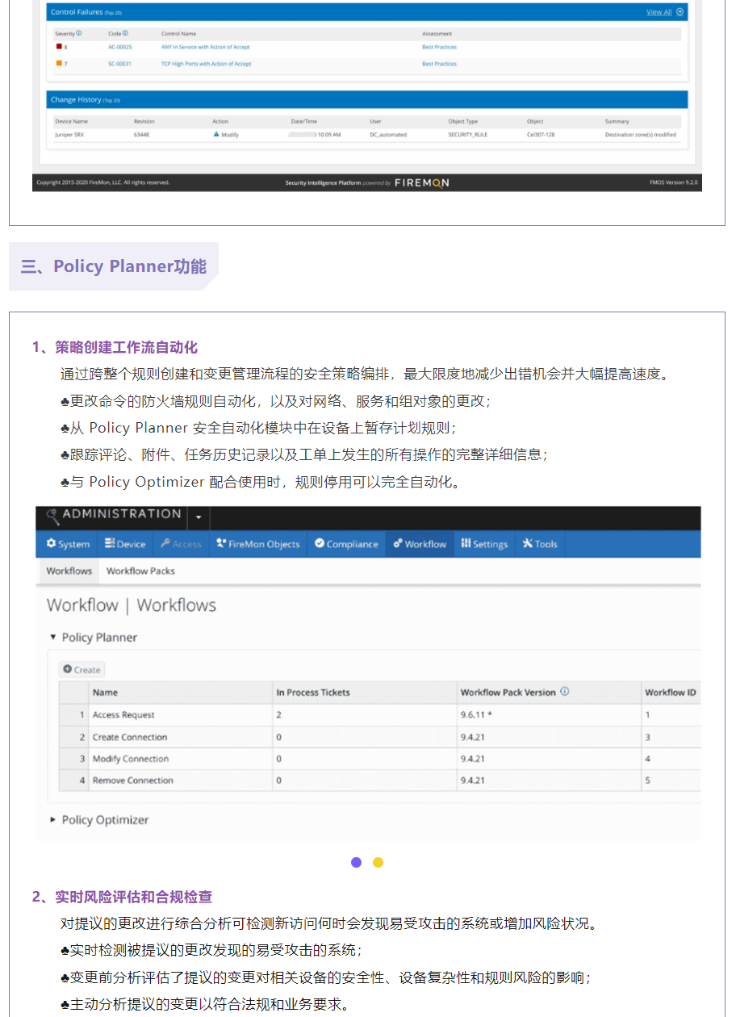The image size is (736, 1017).
Task: Click the arrow icon beside View All
Action: (680, 12)
